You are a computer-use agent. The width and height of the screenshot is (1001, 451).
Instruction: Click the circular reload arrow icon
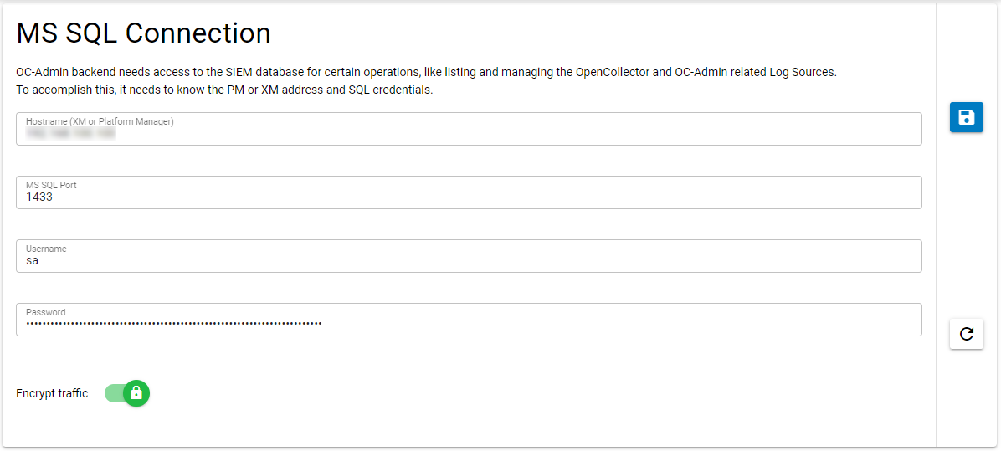coord(966,334)
